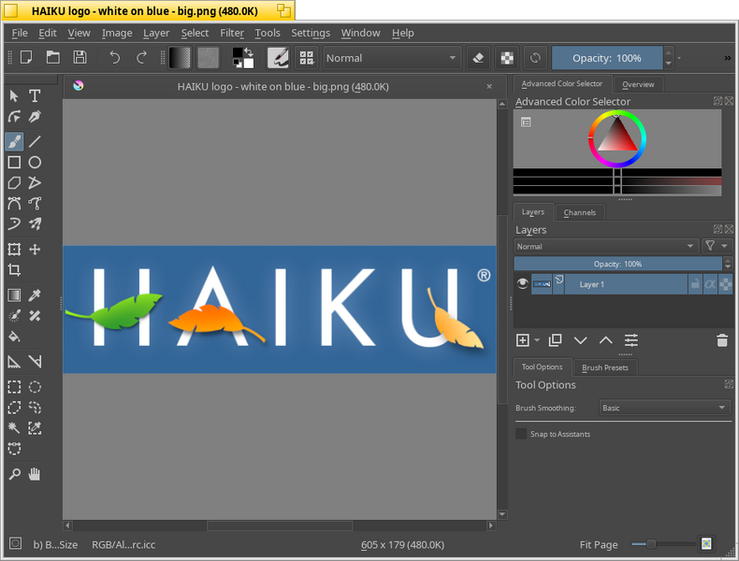Open color selector settings list icon
This screenshot has height=561, width=739.
(526, 122)
